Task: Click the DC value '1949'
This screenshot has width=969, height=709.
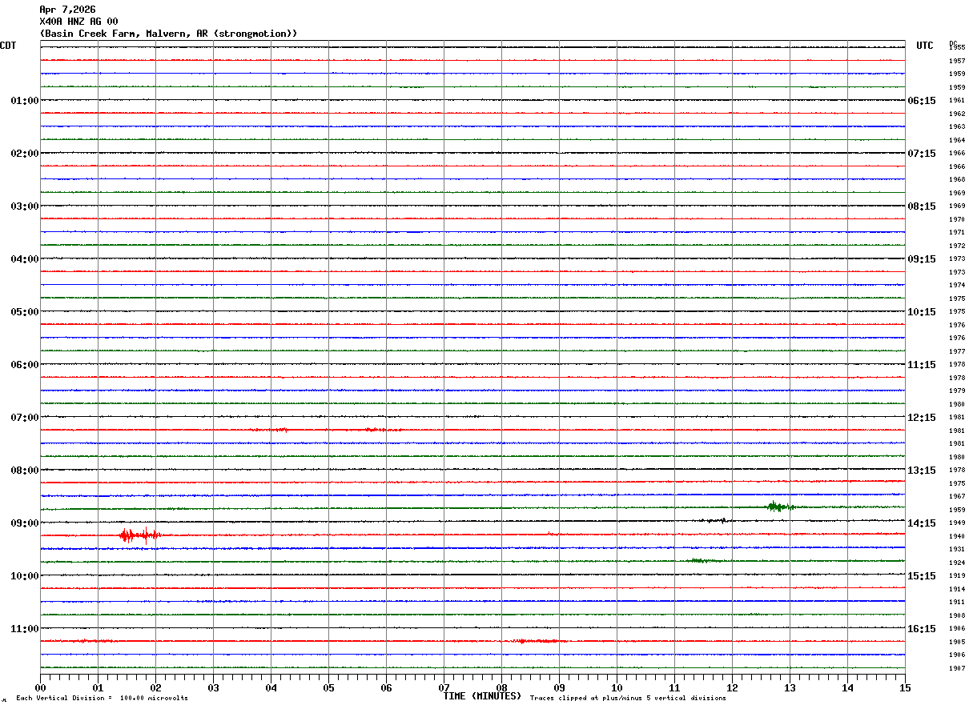Action: (x=957, y=523)
